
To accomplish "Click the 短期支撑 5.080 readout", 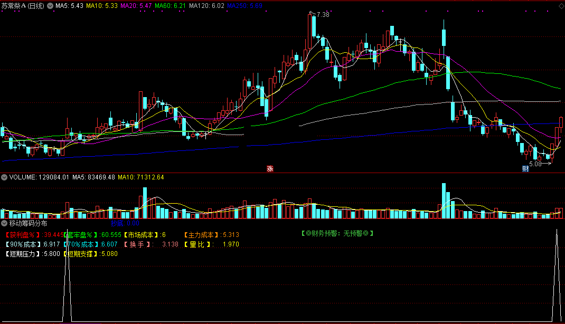I will 91,254.
